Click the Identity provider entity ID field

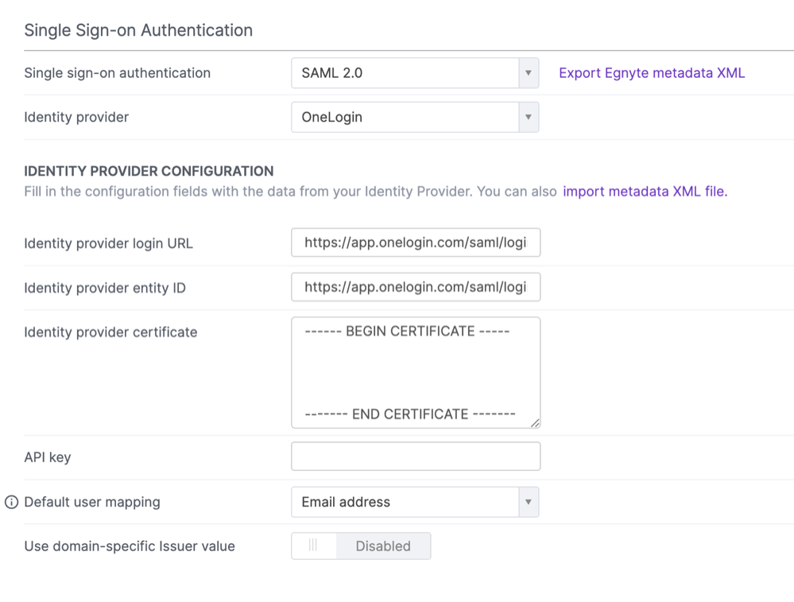(415, 287)
